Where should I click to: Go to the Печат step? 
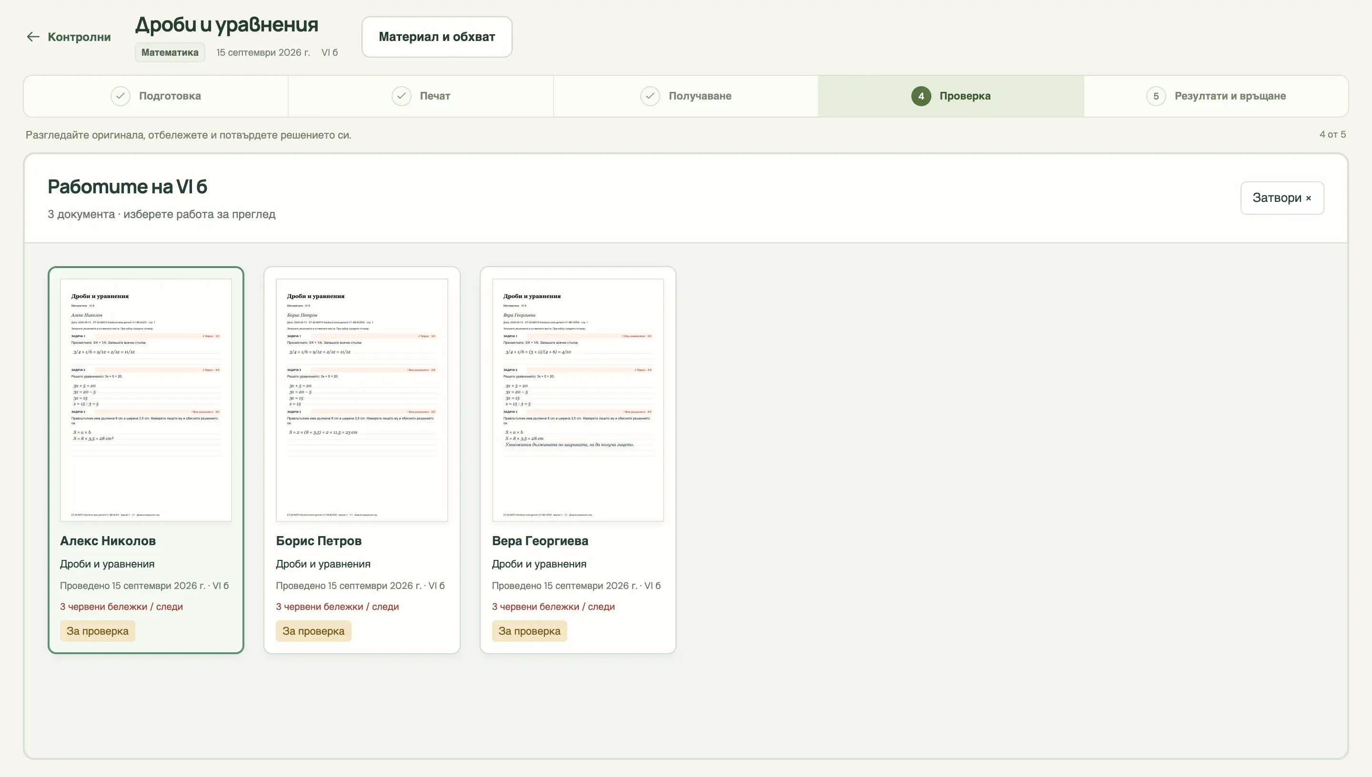coord(421,96)
